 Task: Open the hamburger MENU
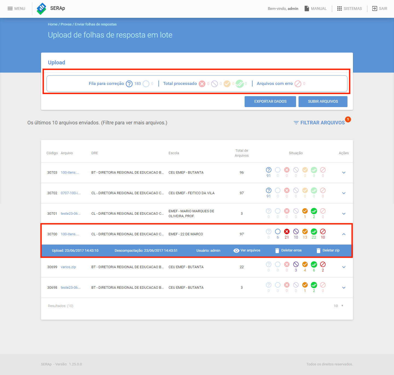(x=16, y=8)
